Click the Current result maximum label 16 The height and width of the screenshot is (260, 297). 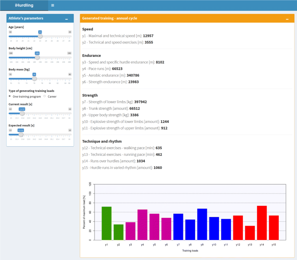70,109
